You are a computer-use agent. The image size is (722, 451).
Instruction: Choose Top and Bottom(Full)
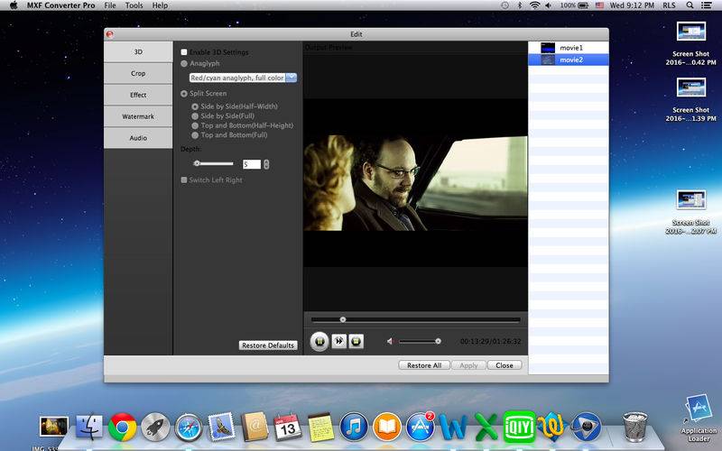[195, 135]
